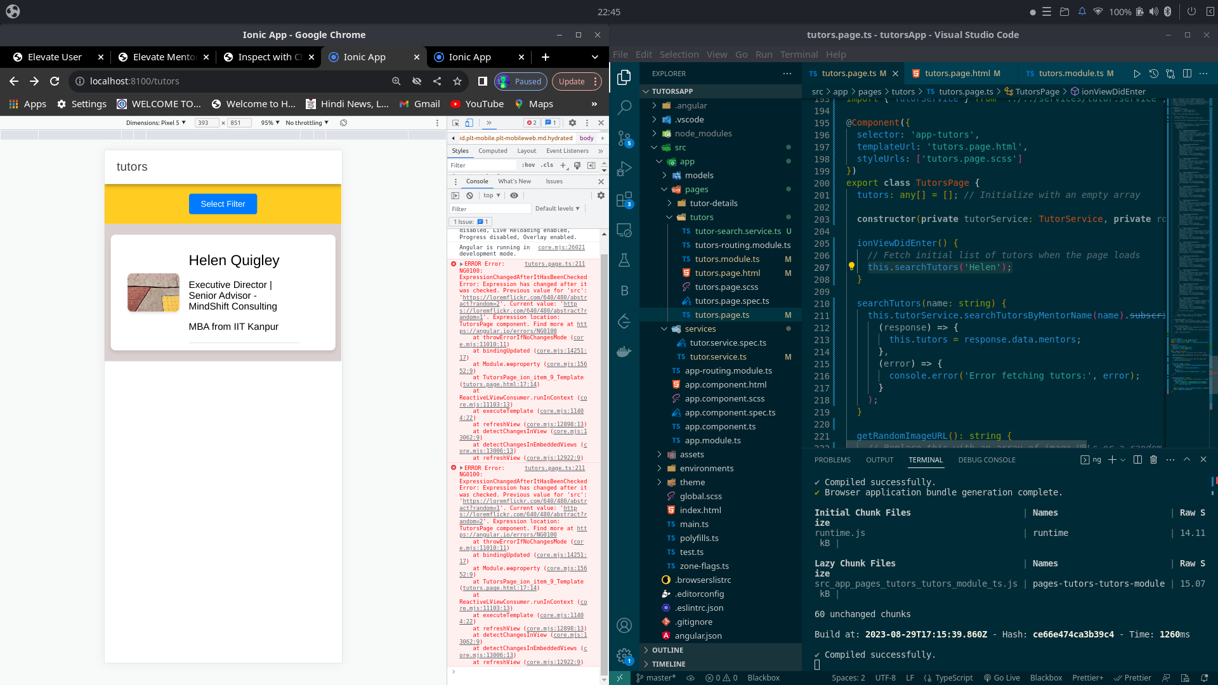Click the Helen Quigley tutor card thumbnail
The image size is (1218, 685).
(153, 292)
